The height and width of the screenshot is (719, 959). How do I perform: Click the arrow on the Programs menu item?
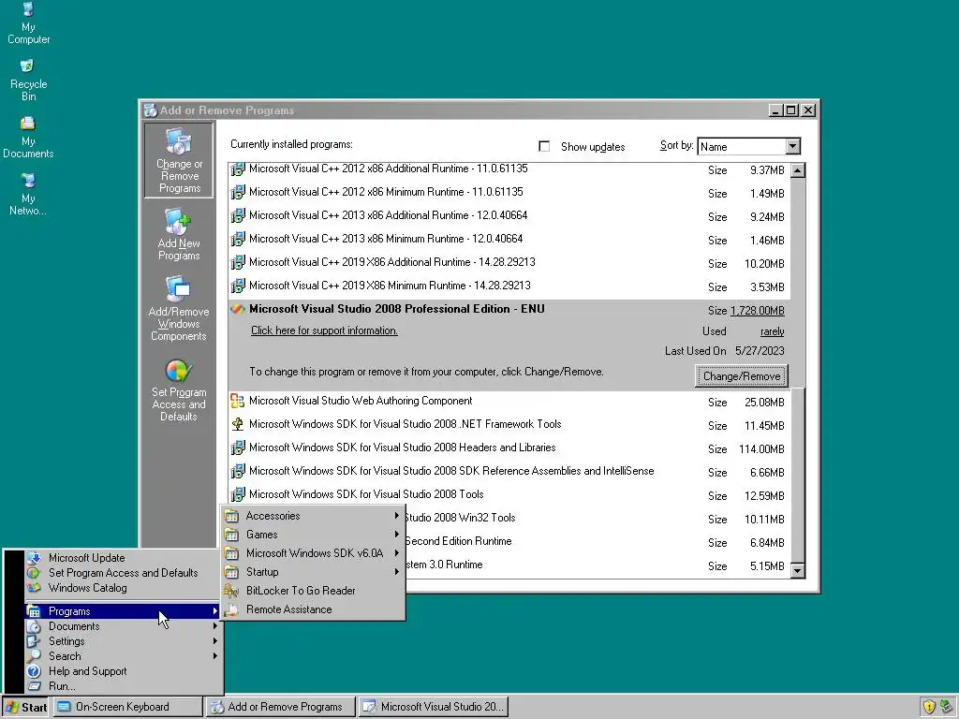(215, 610)
